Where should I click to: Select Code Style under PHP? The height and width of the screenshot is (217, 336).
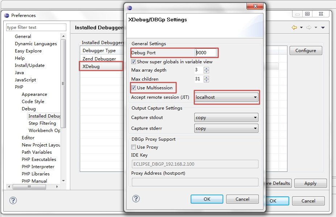click(x=33, y=102)
